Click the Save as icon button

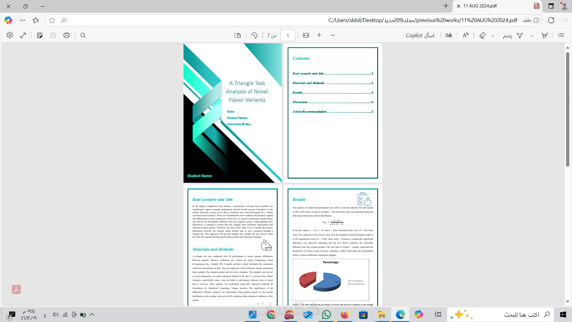[x=40, y=35]
